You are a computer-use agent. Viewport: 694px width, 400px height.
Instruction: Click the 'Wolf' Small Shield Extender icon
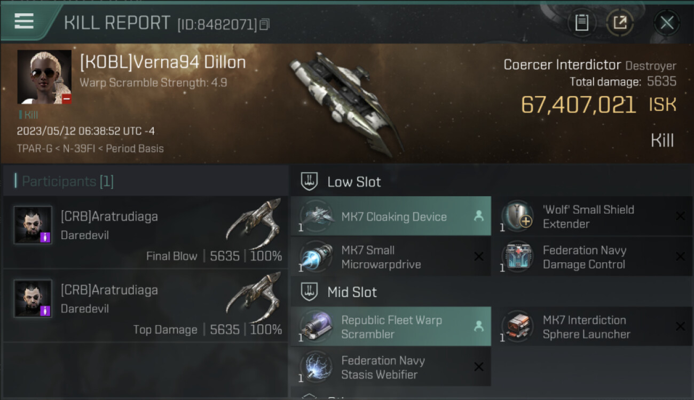pos(517,217)
